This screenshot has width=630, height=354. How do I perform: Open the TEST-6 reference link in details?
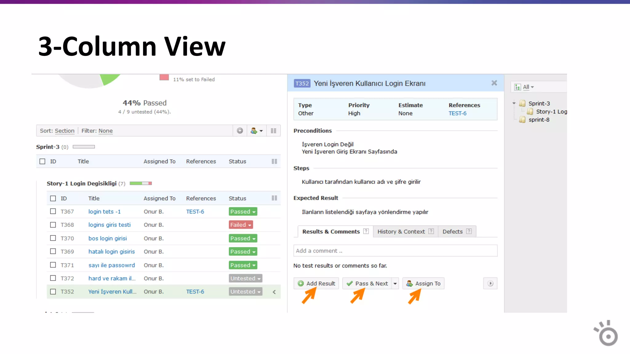click(x=457, y=113)
